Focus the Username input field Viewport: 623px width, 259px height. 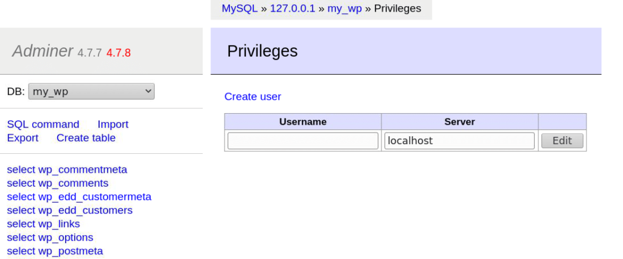(x=303, y=140)
